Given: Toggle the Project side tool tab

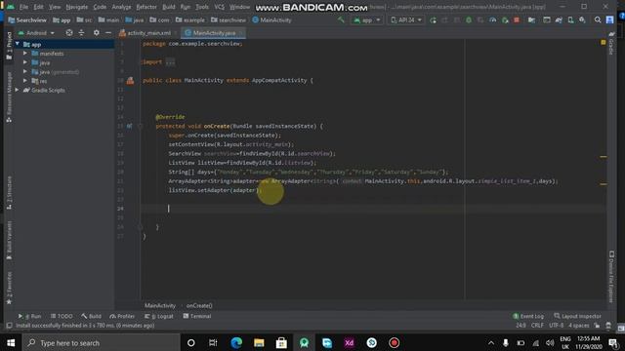Looking at the screenshot, I should [x=9, y=46].
